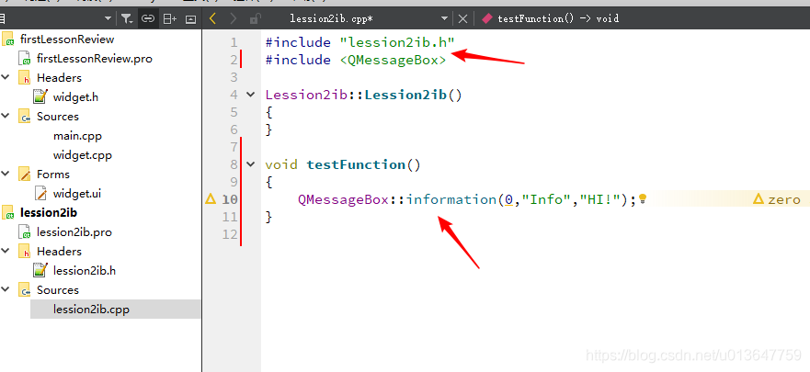Open widget.h in project tree
Viewport: 810px width, 372px height.
point(75,97)
